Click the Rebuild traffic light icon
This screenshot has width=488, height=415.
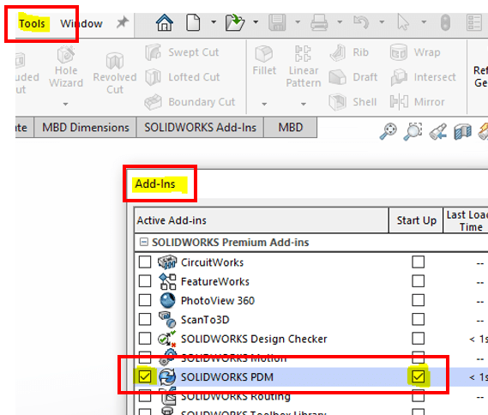click(x=445, y=22)
